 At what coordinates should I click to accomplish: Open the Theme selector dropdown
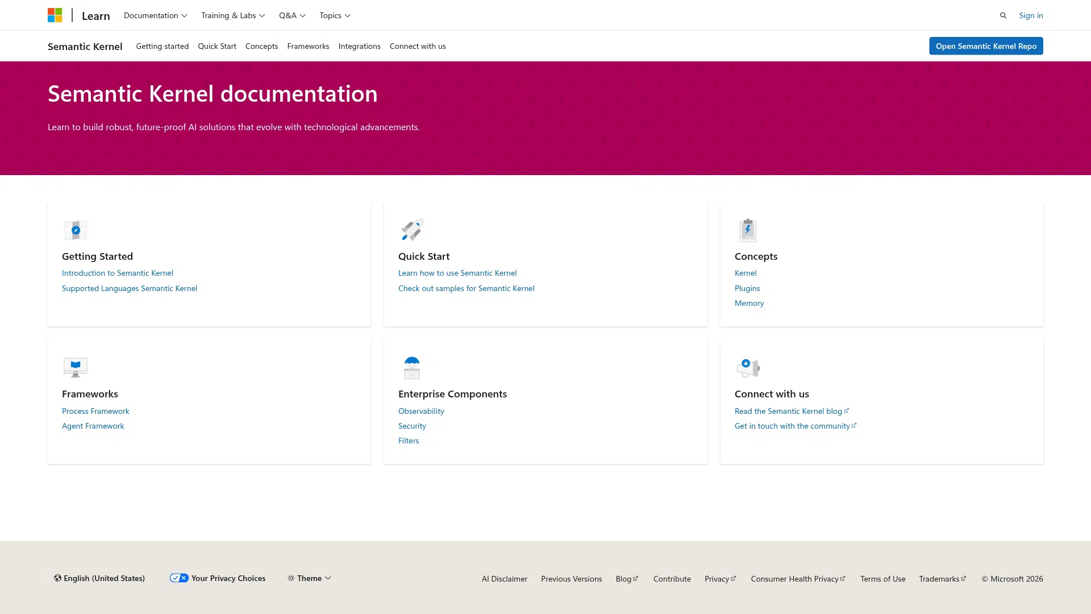click(x=309, y=578)
